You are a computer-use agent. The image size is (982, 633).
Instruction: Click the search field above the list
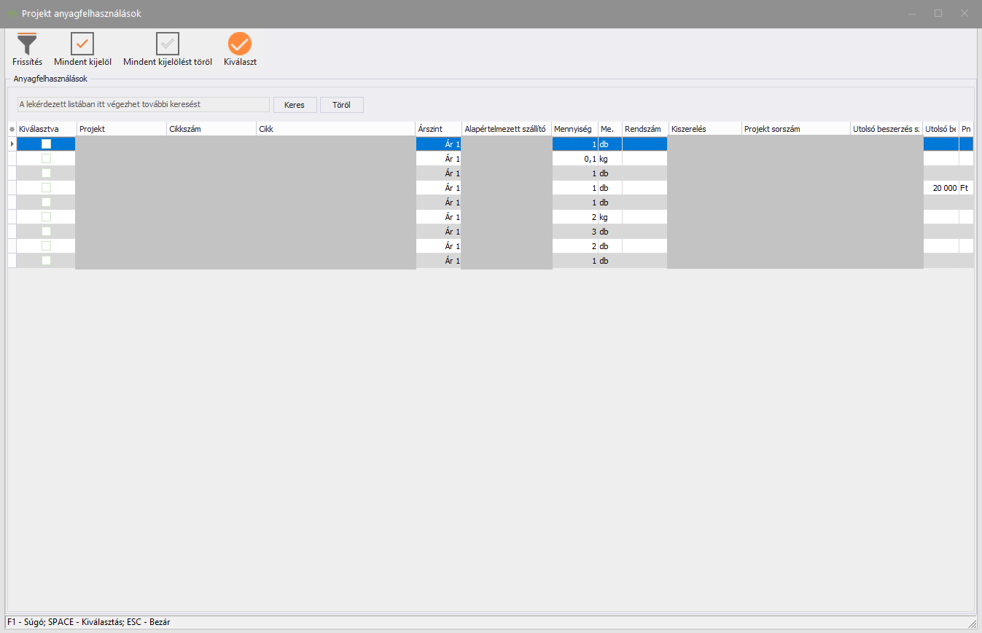144,104
